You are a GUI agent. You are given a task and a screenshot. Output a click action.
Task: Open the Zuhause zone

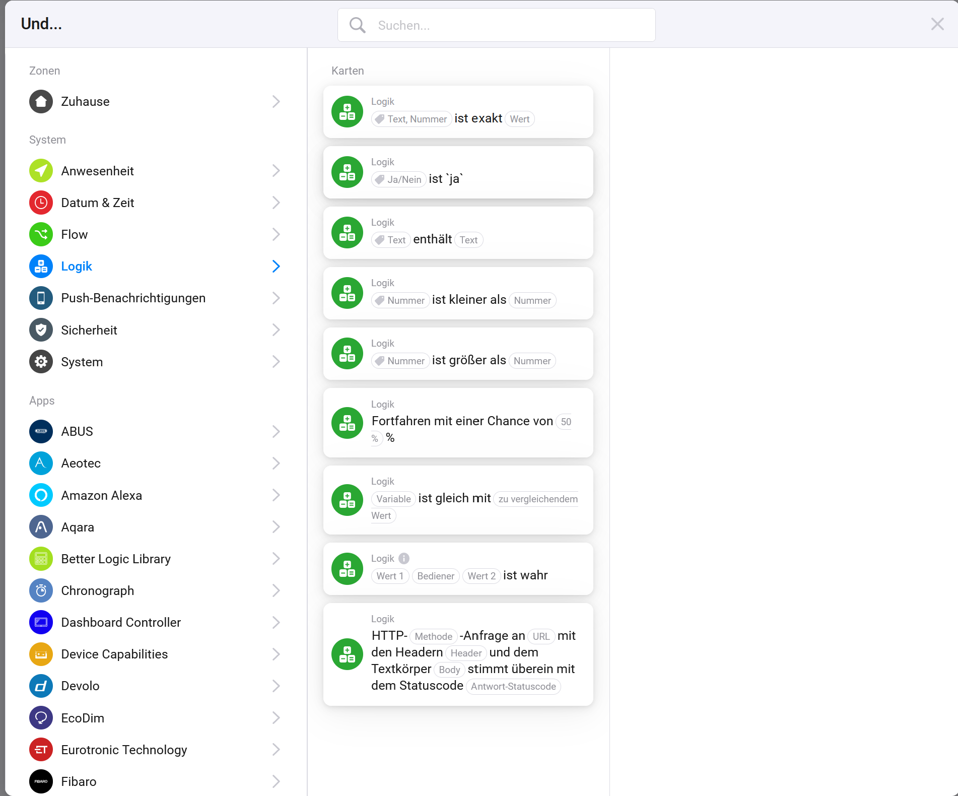click(155, 102)
